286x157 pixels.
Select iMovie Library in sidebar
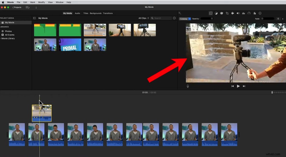click(8, 39)
